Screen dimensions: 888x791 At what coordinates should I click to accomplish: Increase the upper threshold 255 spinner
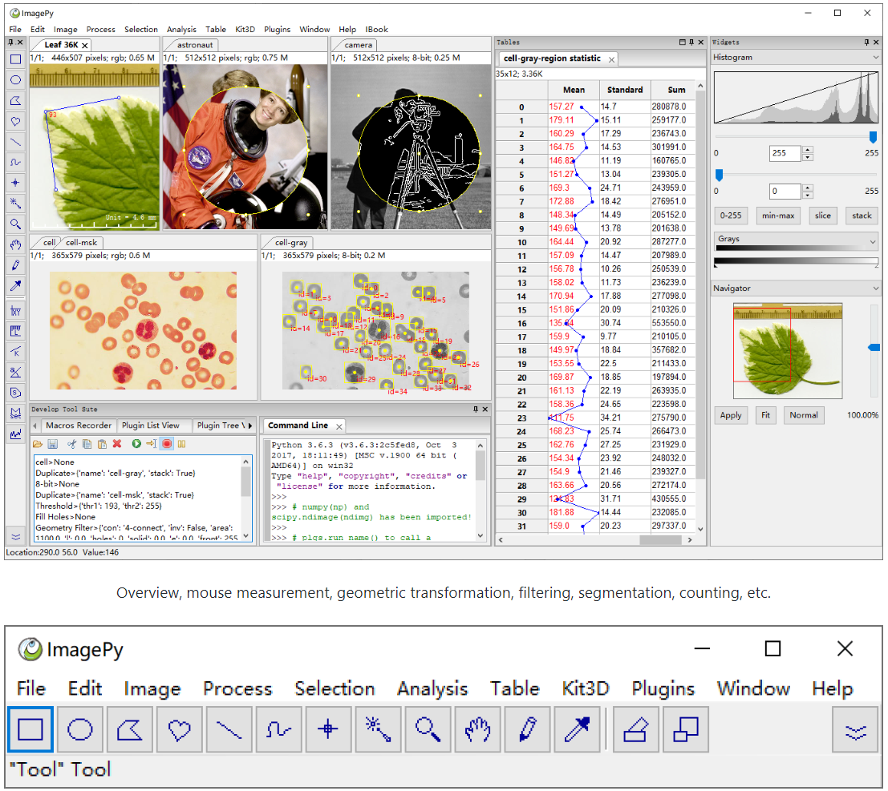[x=808, y=150]
